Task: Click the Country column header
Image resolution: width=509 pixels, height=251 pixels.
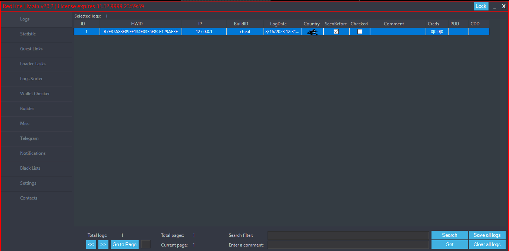Action: click(x=312, y=24)
